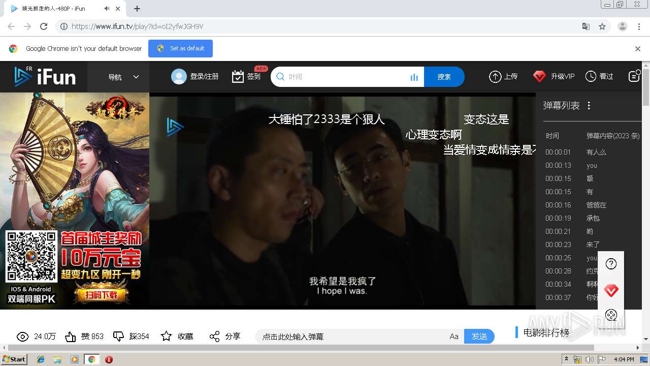Click the 电影排行榜 heading
The height and width of the screenshot is (366, 650).
pos(546,333)
